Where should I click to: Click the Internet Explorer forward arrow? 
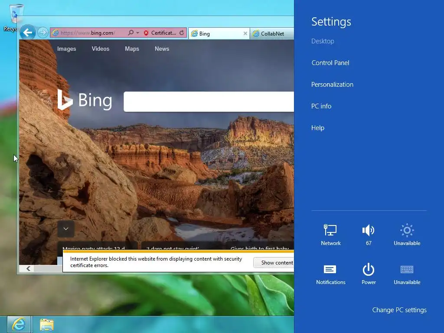(x=43, y=33)
